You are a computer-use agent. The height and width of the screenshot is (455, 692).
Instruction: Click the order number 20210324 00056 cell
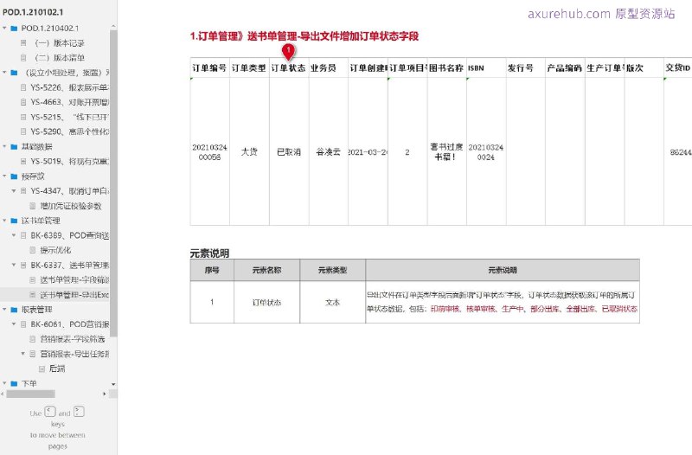pyautogui.click(x=209, y=152)
